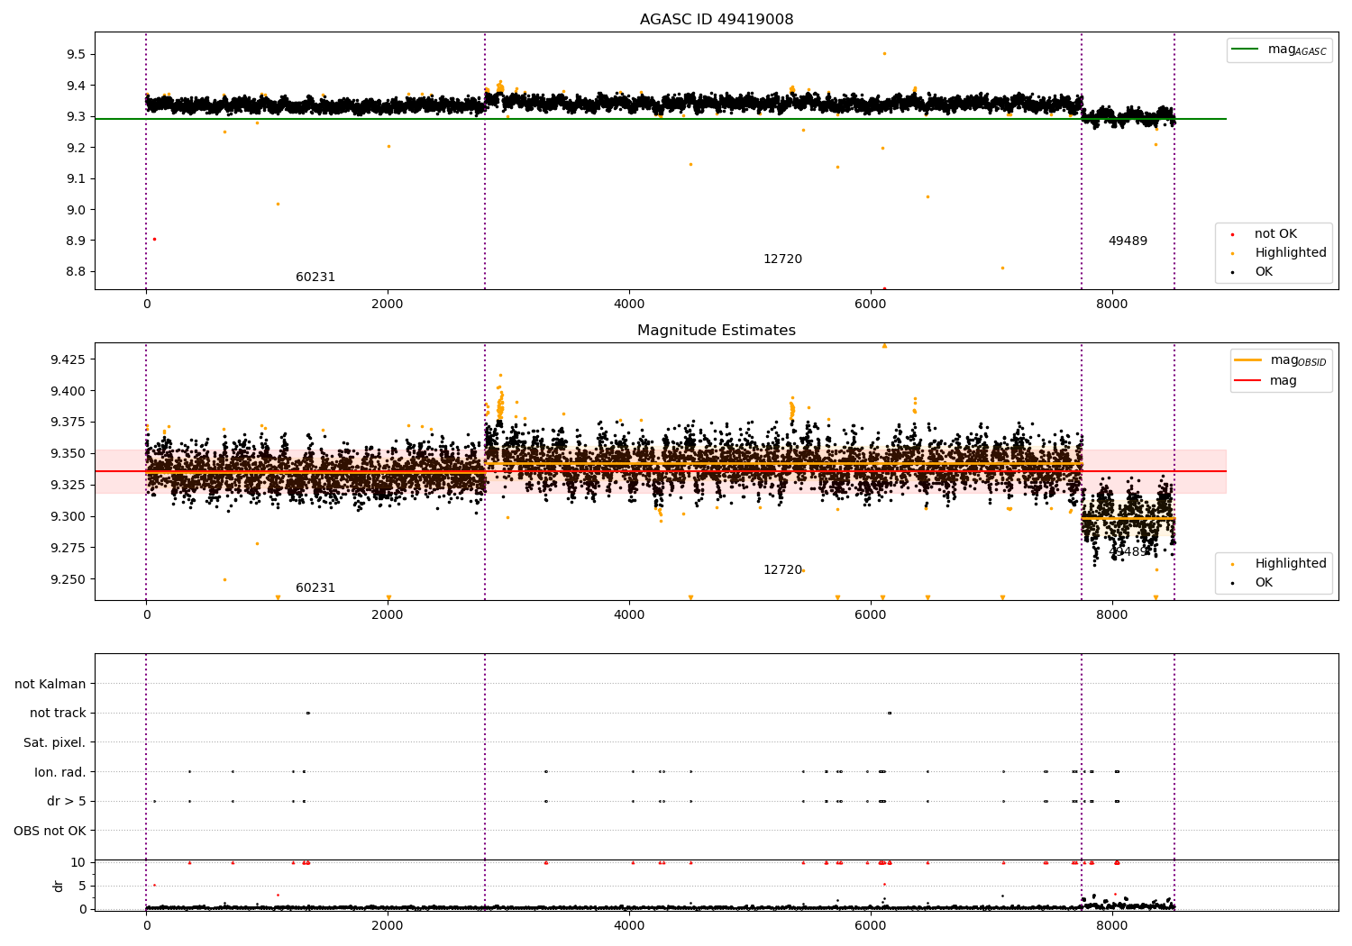Click the '9.2' y-axis tick label
The height and width of the screenshot is (946, 1352).
pyautogui.click(x=76, y=148)
